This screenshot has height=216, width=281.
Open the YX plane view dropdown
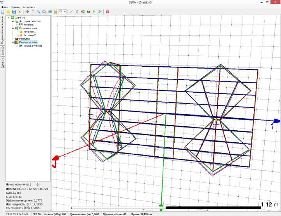click(62, 12)
